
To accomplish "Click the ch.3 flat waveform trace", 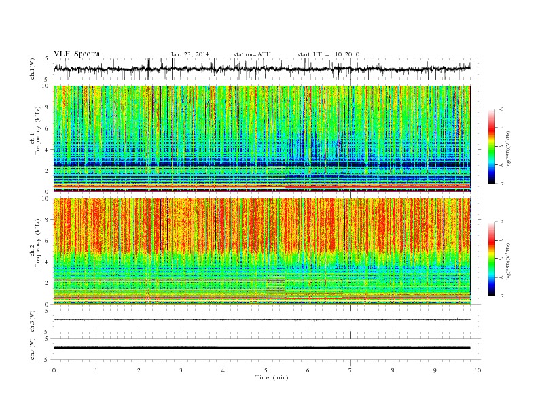I will tap(262, 320).
